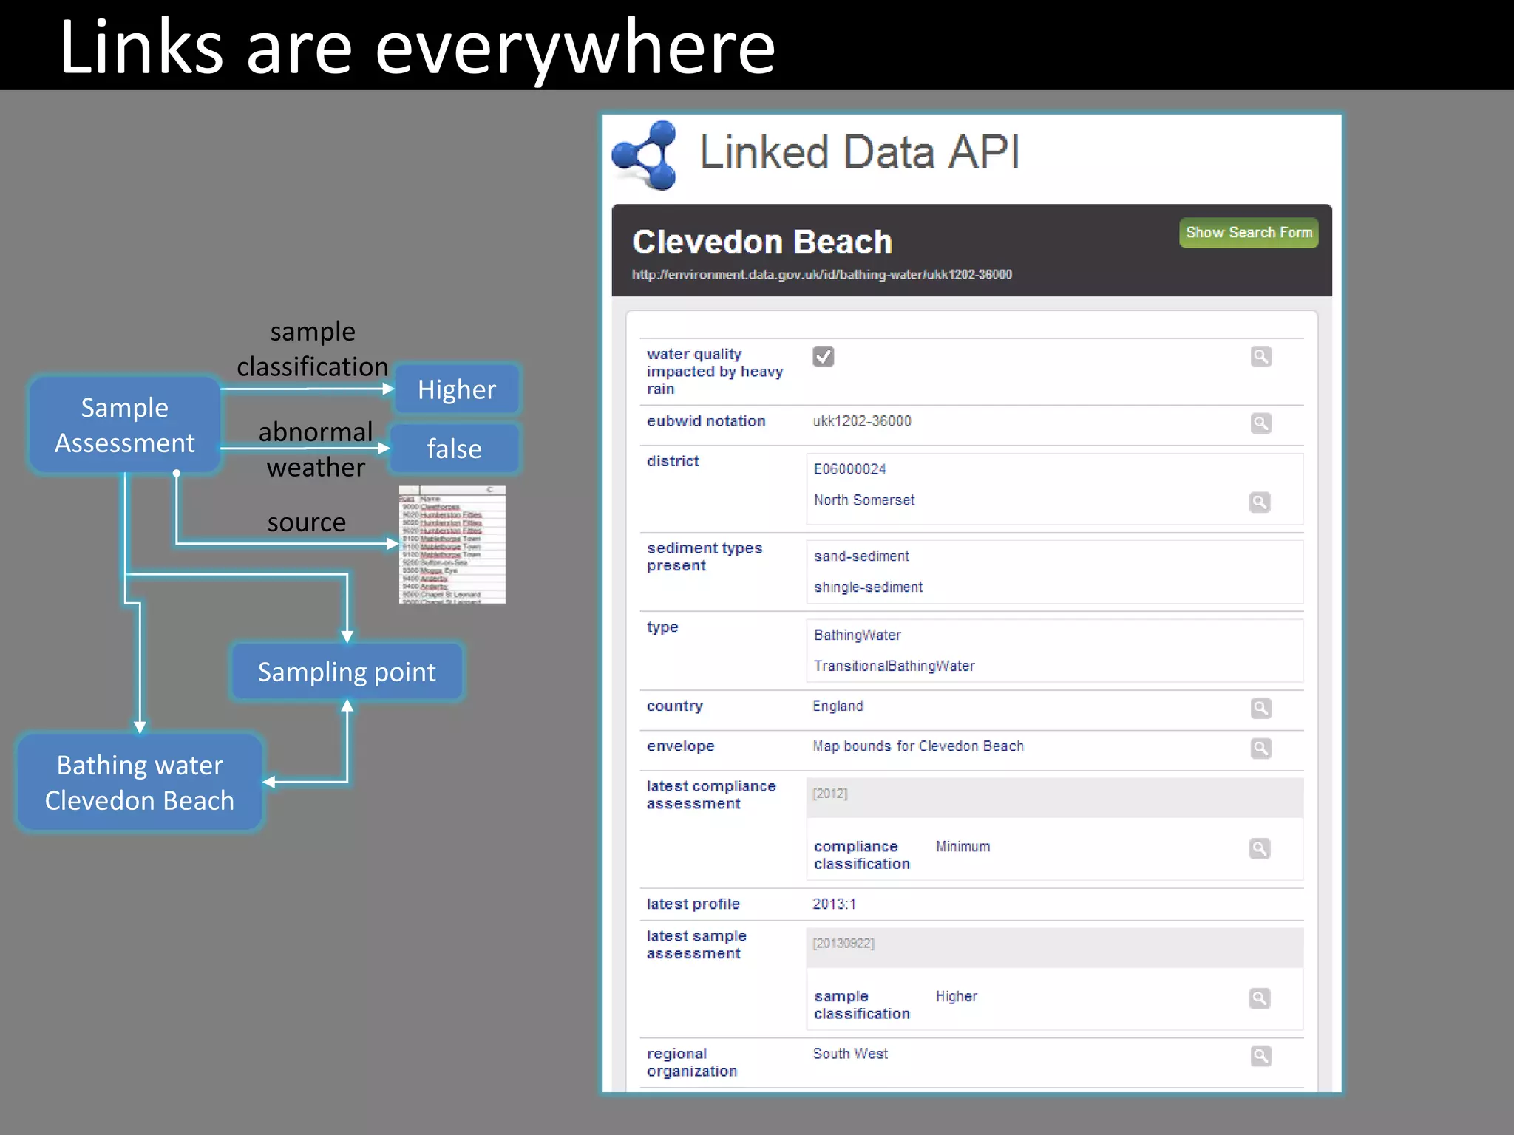Screen dimensions: 1514x1135
Task: Click the search icon in regional organization row
Action: pos(1260,1056)
